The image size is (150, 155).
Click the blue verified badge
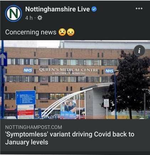point(94,9)
